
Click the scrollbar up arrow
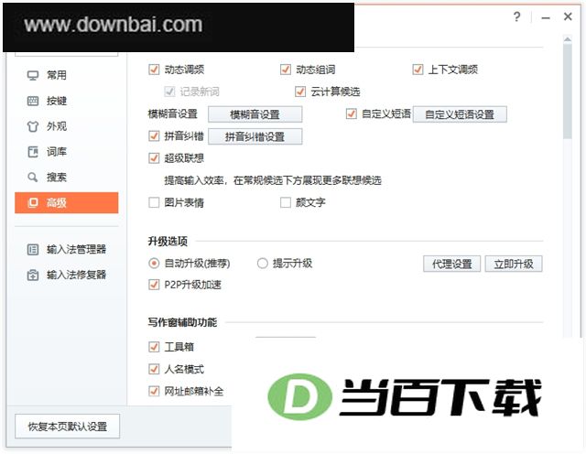pos(568,38)
